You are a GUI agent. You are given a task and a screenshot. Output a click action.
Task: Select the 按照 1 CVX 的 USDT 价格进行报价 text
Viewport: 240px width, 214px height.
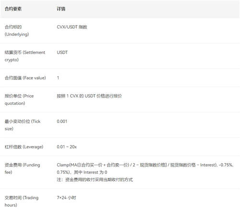89,96
